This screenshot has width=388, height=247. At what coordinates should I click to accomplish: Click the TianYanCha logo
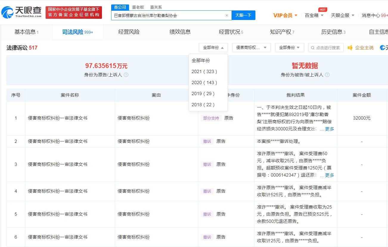pyautogui.click(x=21, y=13)
